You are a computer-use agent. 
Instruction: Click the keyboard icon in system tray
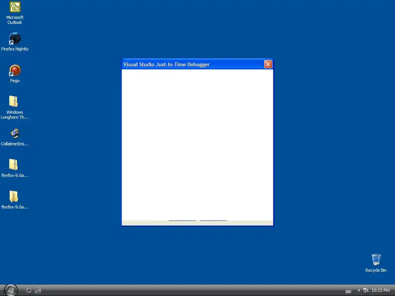348,291
